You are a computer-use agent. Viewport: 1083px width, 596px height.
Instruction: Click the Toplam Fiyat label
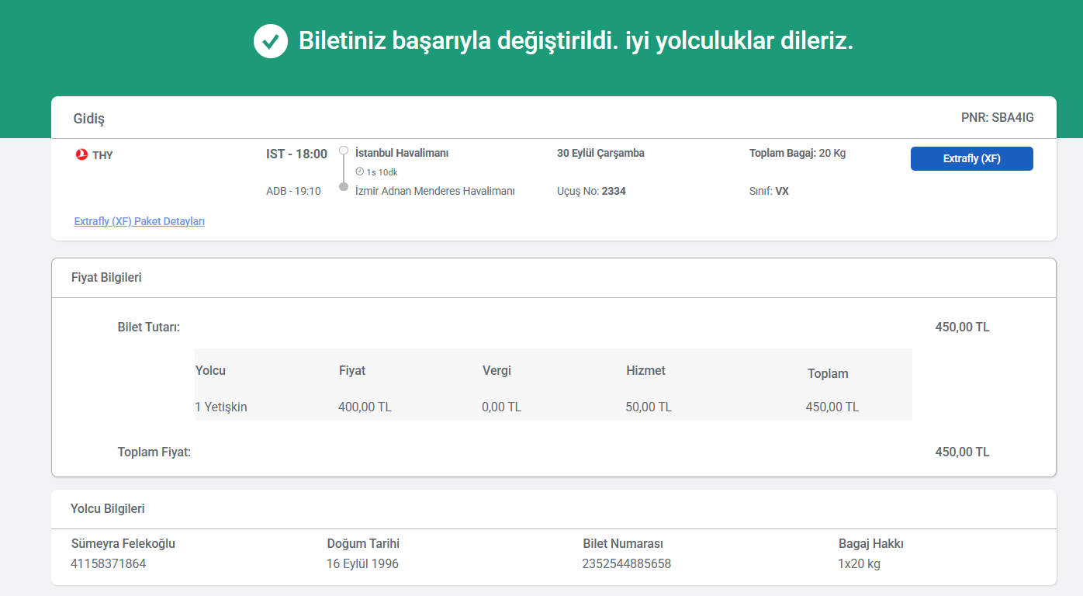(x=154, y=452)
